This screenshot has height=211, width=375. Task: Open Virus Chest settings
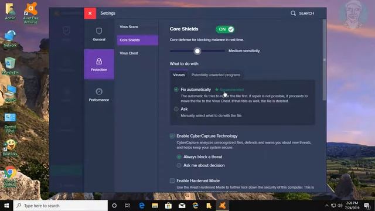[129, 53]
